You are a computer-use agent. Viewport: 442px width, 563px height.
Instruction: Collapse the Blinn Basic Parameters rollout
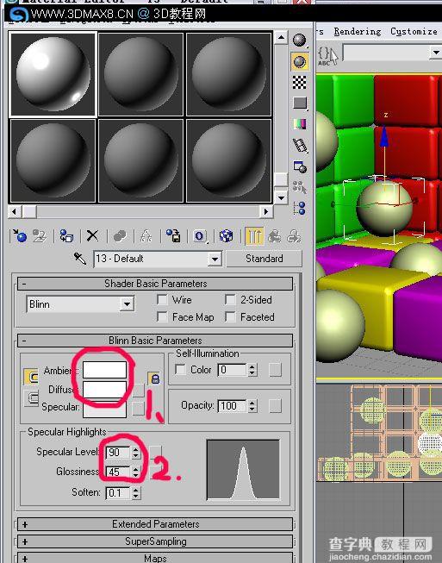[155, 340]
